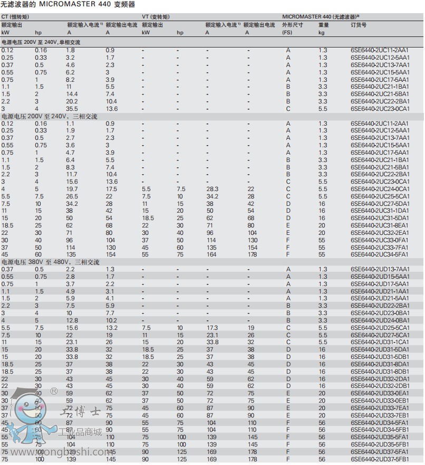Click order number "6SE6440-2UD34-5FB1"
Viewport: 425px width, 465px height.
(x=380, y=430)
